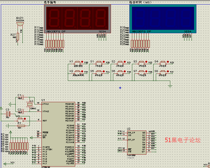
Task: Select the blue four-digit seven-segment display
Action: coord(163,19)
